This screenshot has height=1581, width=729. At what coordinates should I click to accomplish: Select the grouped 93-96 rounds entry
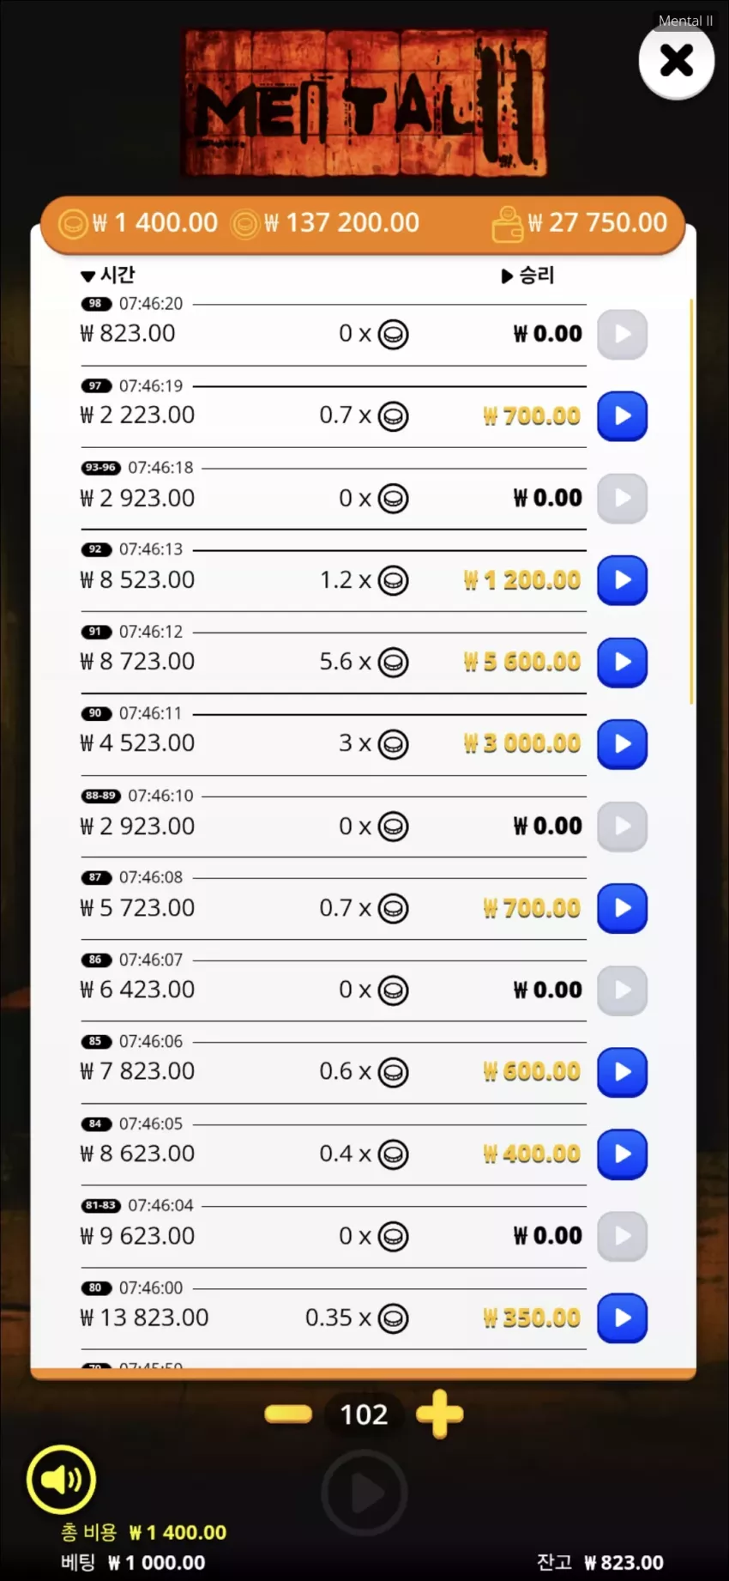pyautogui.click(x=334, y=489)
